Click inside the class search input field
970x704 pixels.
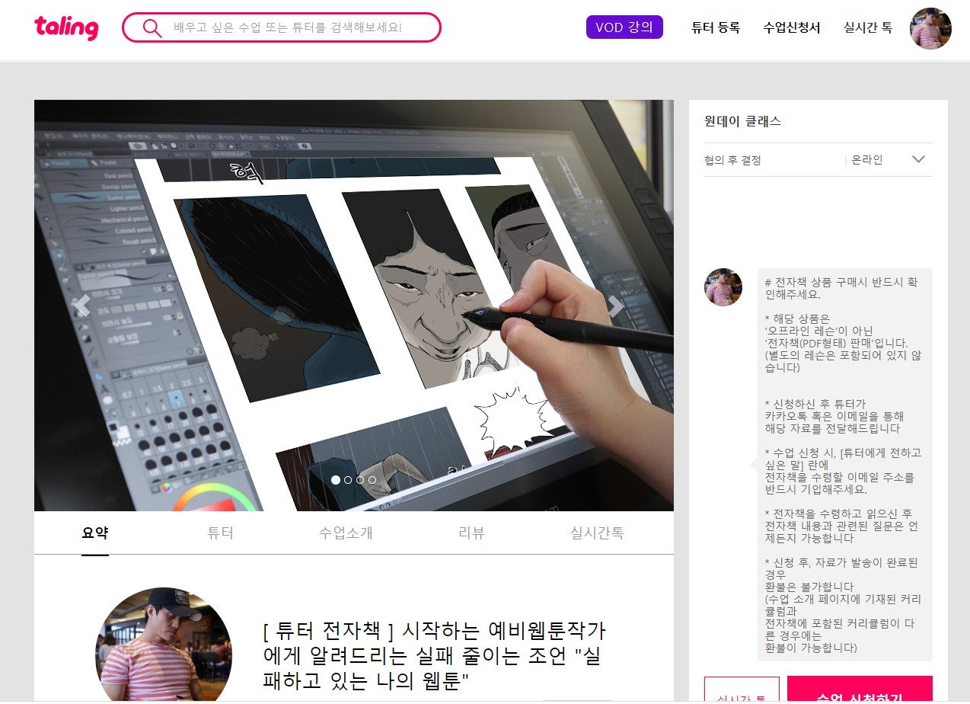tap(289, 27)
